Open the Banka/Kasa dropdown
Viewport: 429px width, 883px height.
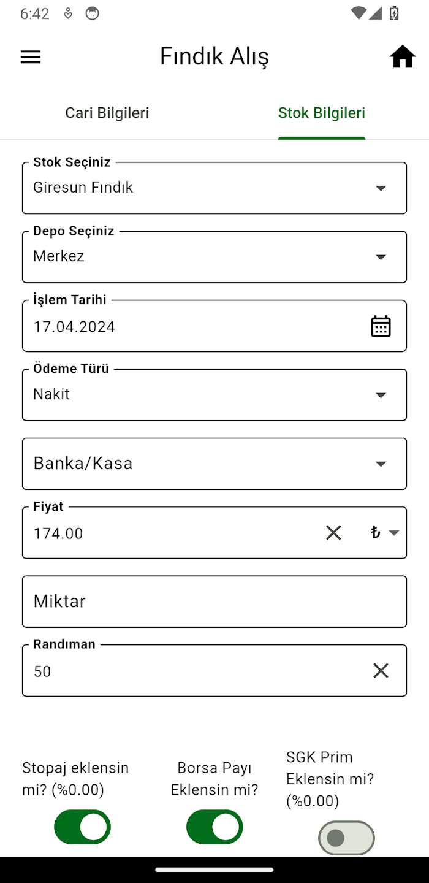tap(381, 464)
